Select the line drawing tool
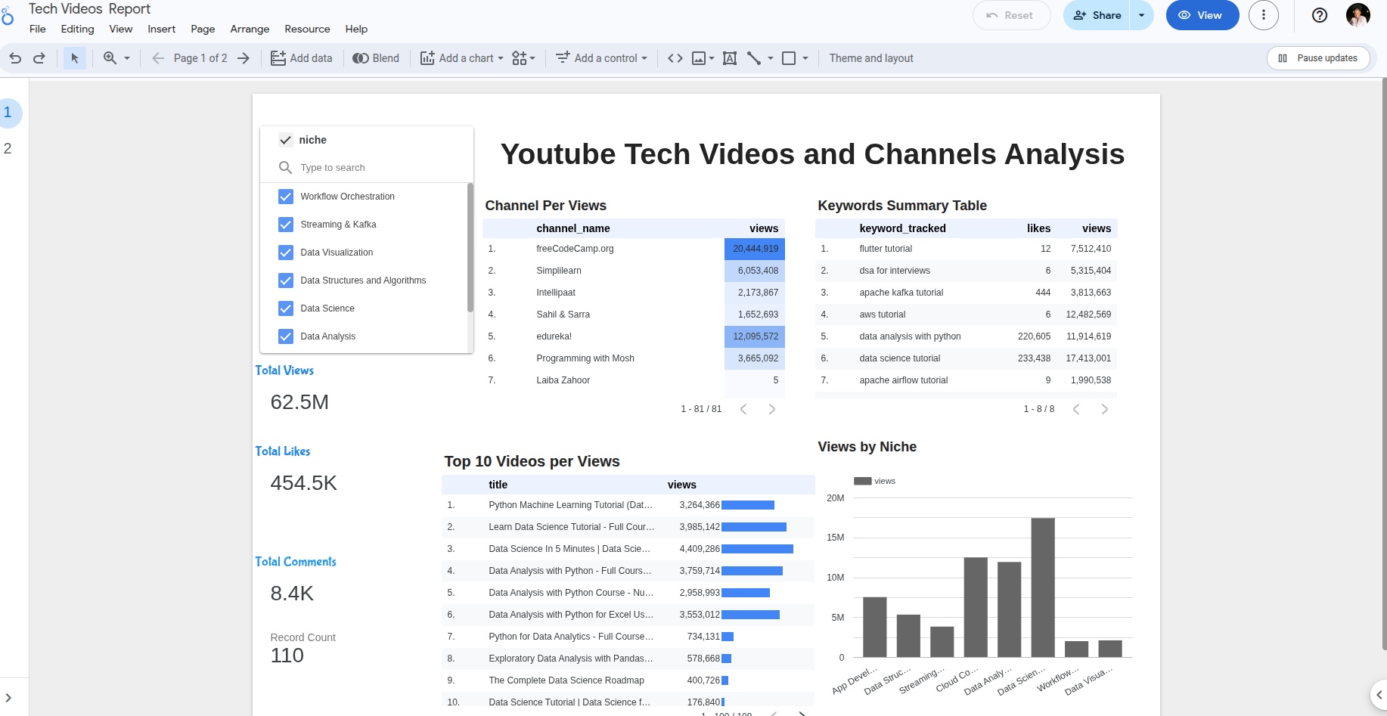Screen dimensions: 1387x716 [754, 58]
